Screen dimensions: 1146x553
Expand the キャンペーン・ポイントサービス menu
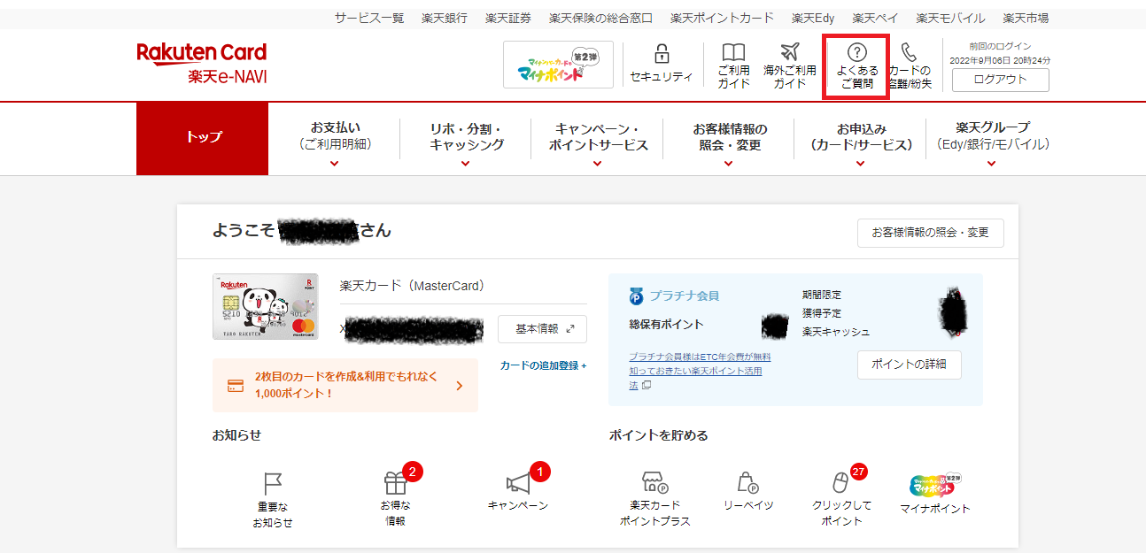598,144
